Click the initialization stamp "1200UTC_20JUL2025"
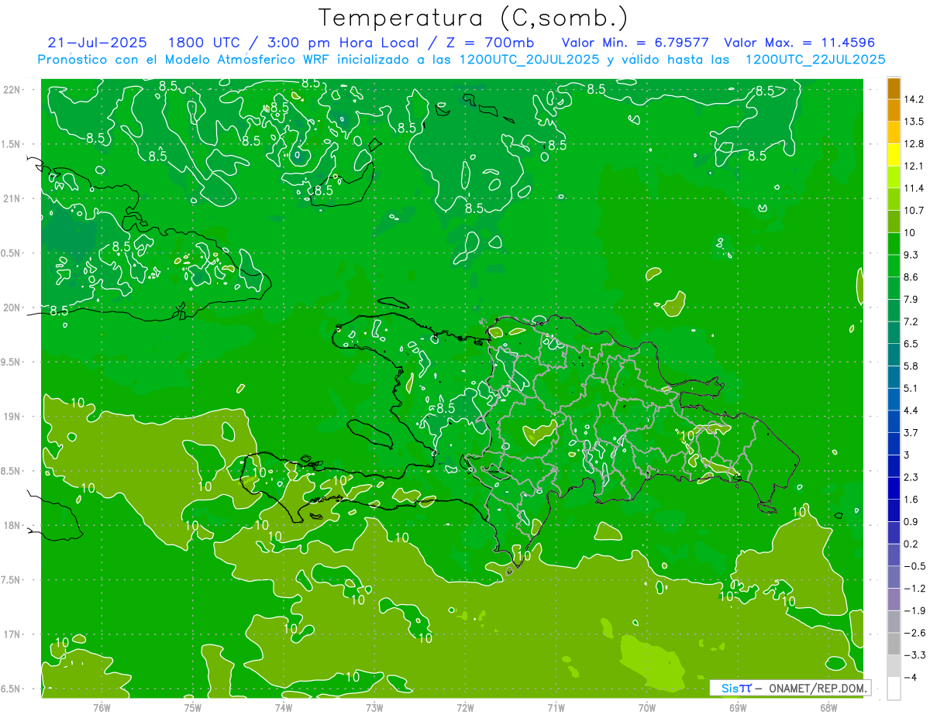The image size is (930, 718). [528, 60]
